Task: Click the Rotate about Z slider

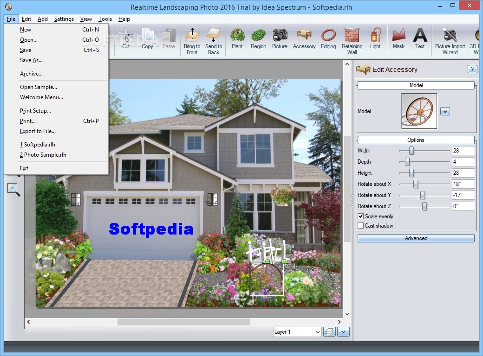Action: [424, 206]
